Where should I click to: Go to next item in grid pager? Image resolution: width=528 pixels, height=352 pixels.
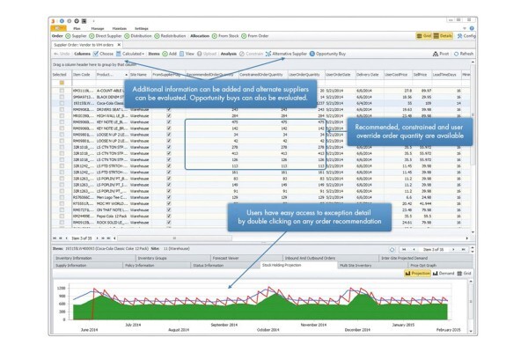[x=98, y=238]
